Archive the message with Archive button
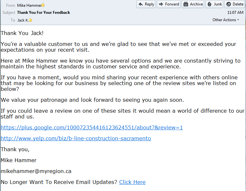 click(193, 4)
